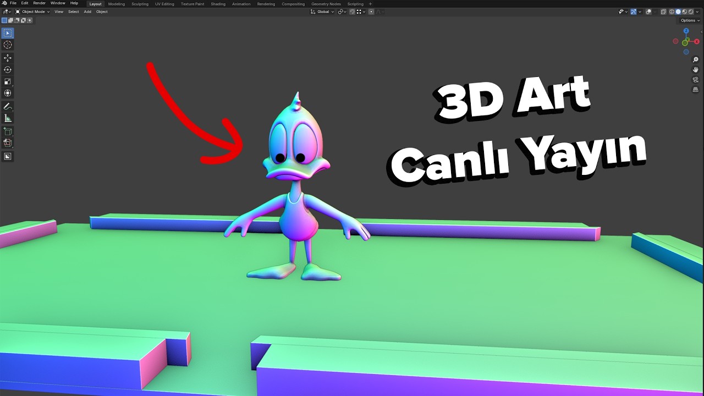Viewport: 704px width, 396px height.
Task: Choose Subtract selection mode icon
Action: [x=17, y=20]
